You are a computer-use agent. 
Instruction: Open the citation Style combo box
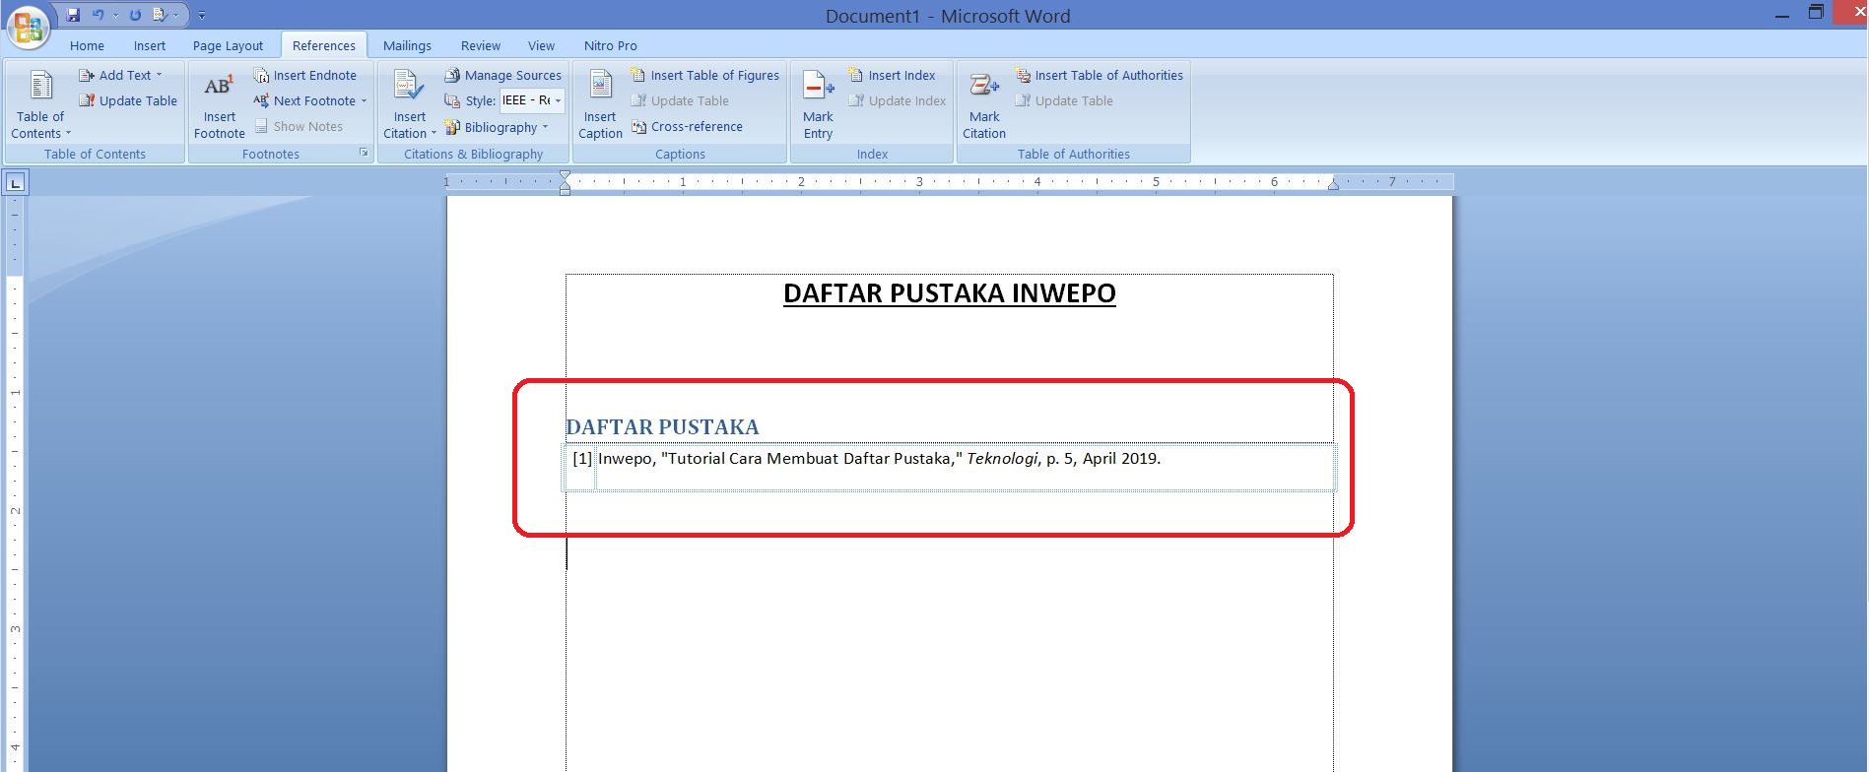coord(532,100)
